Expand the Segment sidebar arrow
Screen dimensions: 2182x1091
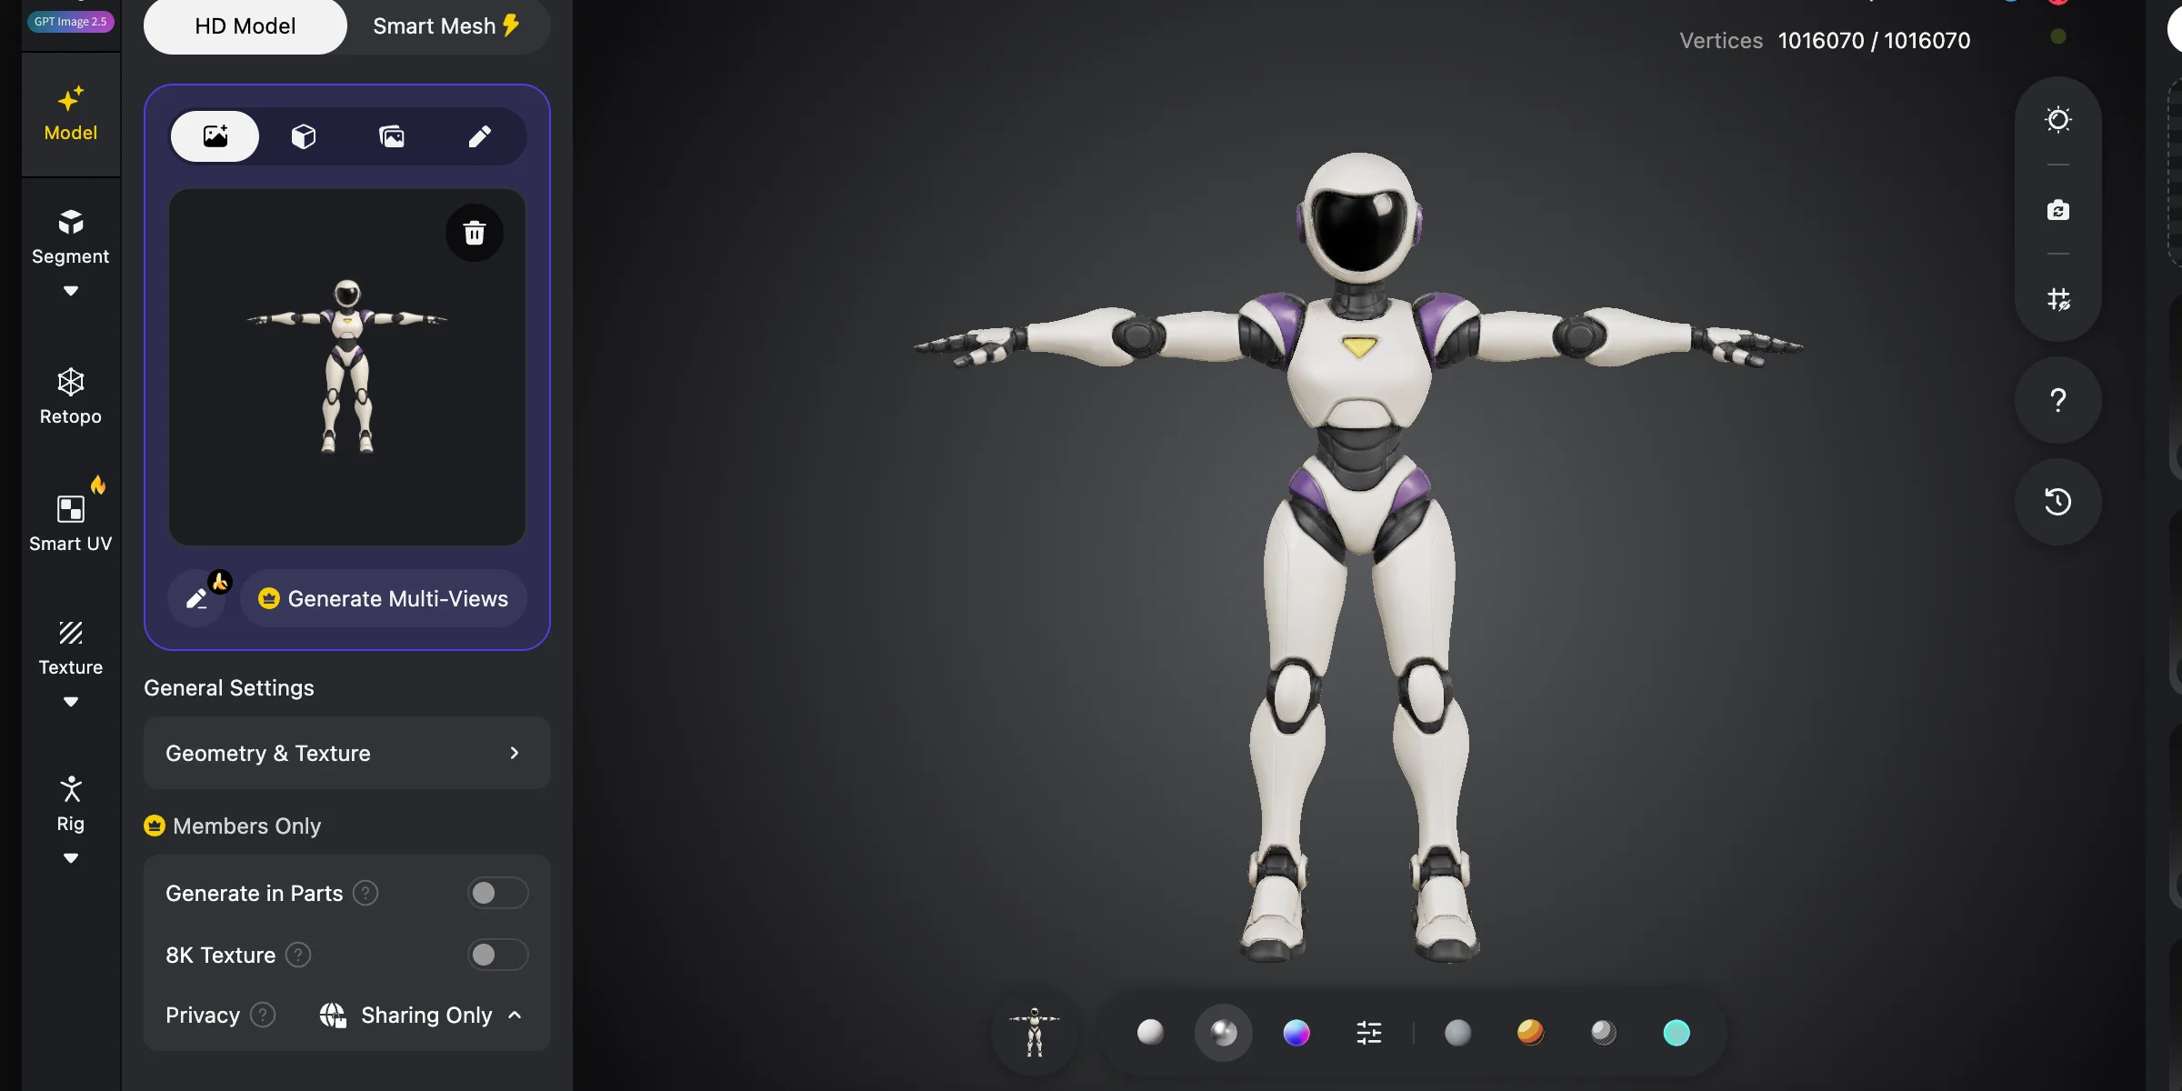[x=71, y=291]
